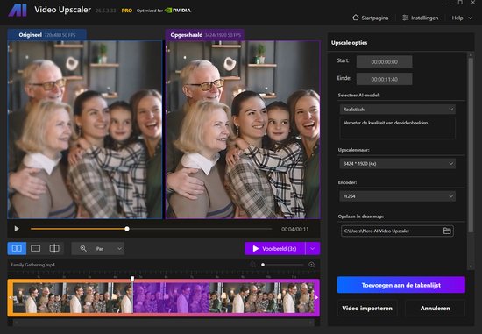Click the 00:04/00:11 time readout
The width and height of the screenshot is (482, 334).
294,229
